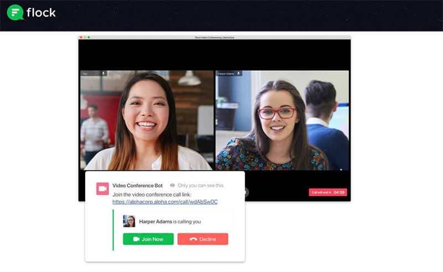Select the left video tile labeled 'You'
Screen dimensions: 443x272
pos(147,120)
